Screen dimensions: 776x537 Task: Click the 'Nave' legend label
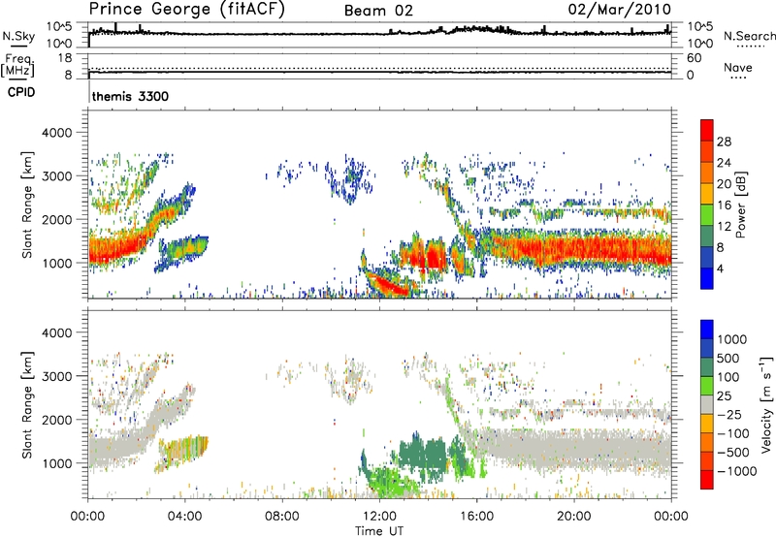coord(738,68)
